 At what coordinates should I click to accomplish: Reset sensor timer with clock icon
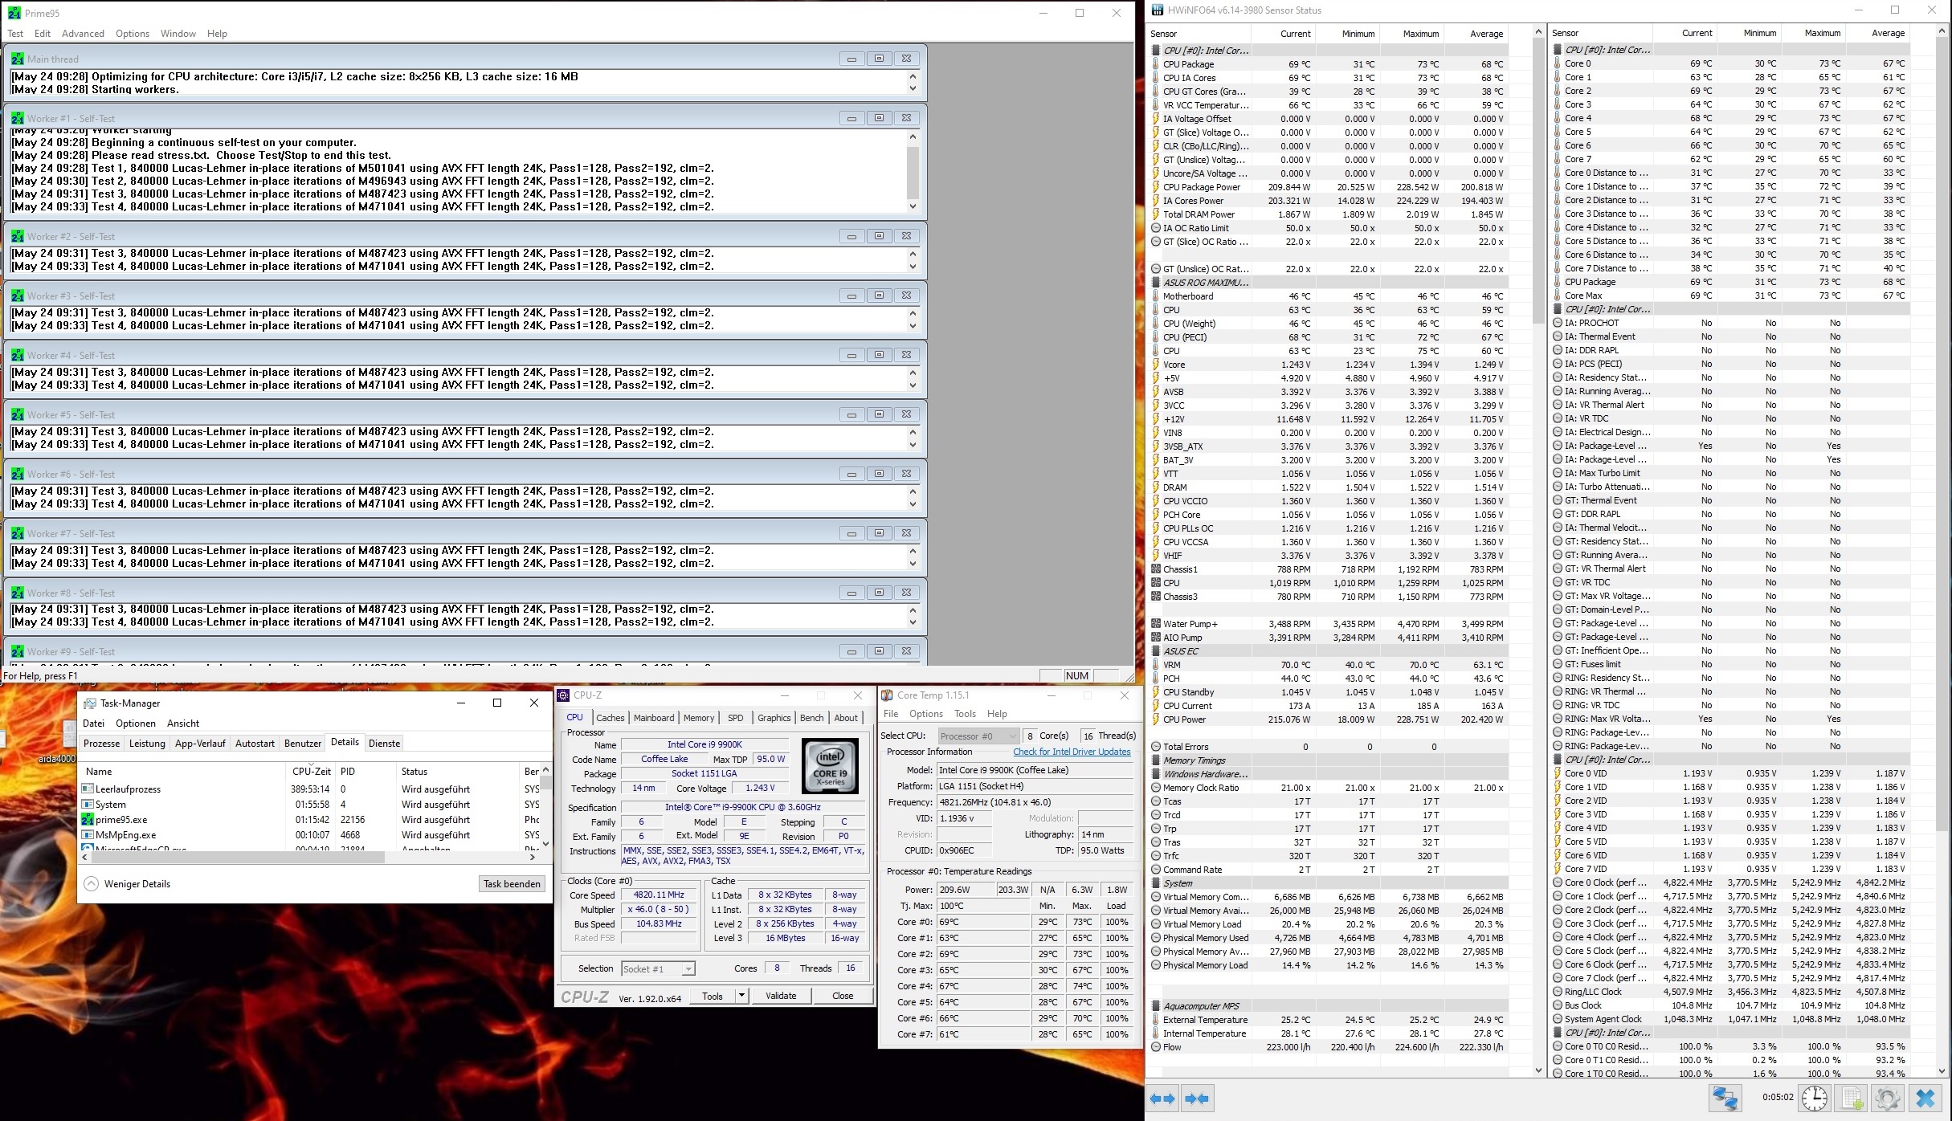click(x=1815, y=1099)
